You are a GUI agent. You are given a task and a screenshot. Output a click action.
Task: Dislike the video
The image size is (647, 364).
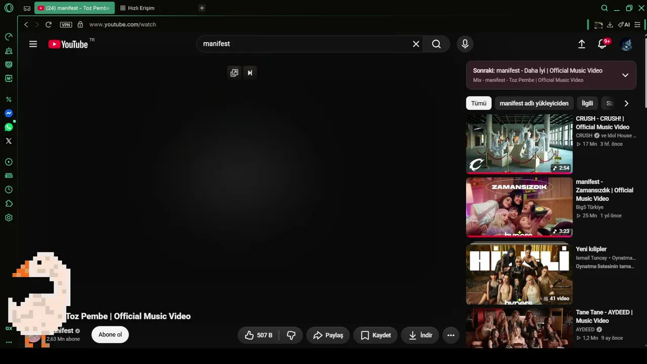pyautogui.click(x=291, y=335)
